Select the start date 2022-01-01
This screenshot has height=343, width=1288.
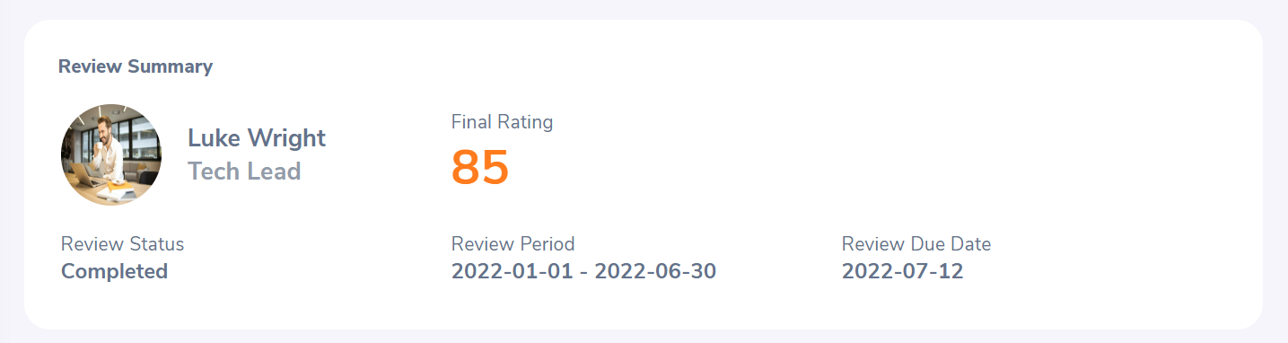pyautogui.click(x=512, y=271)
